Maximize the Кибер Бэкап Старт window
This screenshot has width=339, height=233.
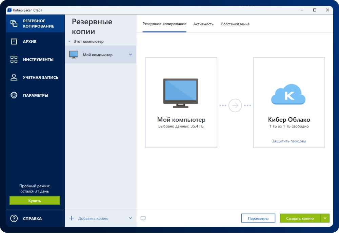click(x=315, y=10)
